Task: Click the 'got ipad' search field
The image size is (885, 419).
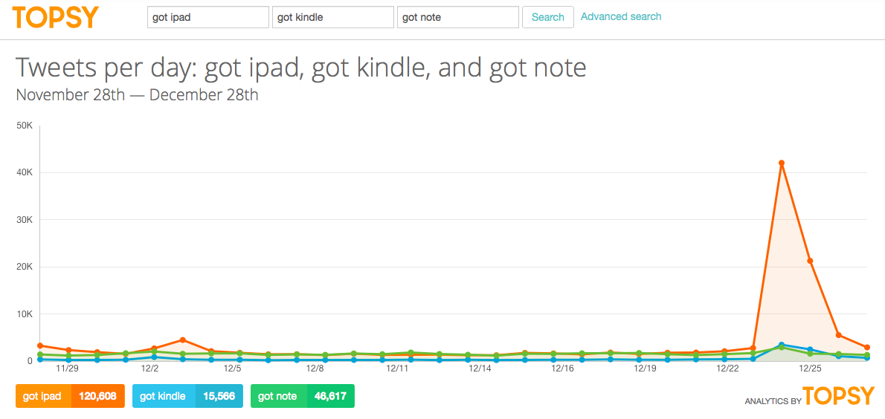Action: pyautogui.click(x=208, y=17)
